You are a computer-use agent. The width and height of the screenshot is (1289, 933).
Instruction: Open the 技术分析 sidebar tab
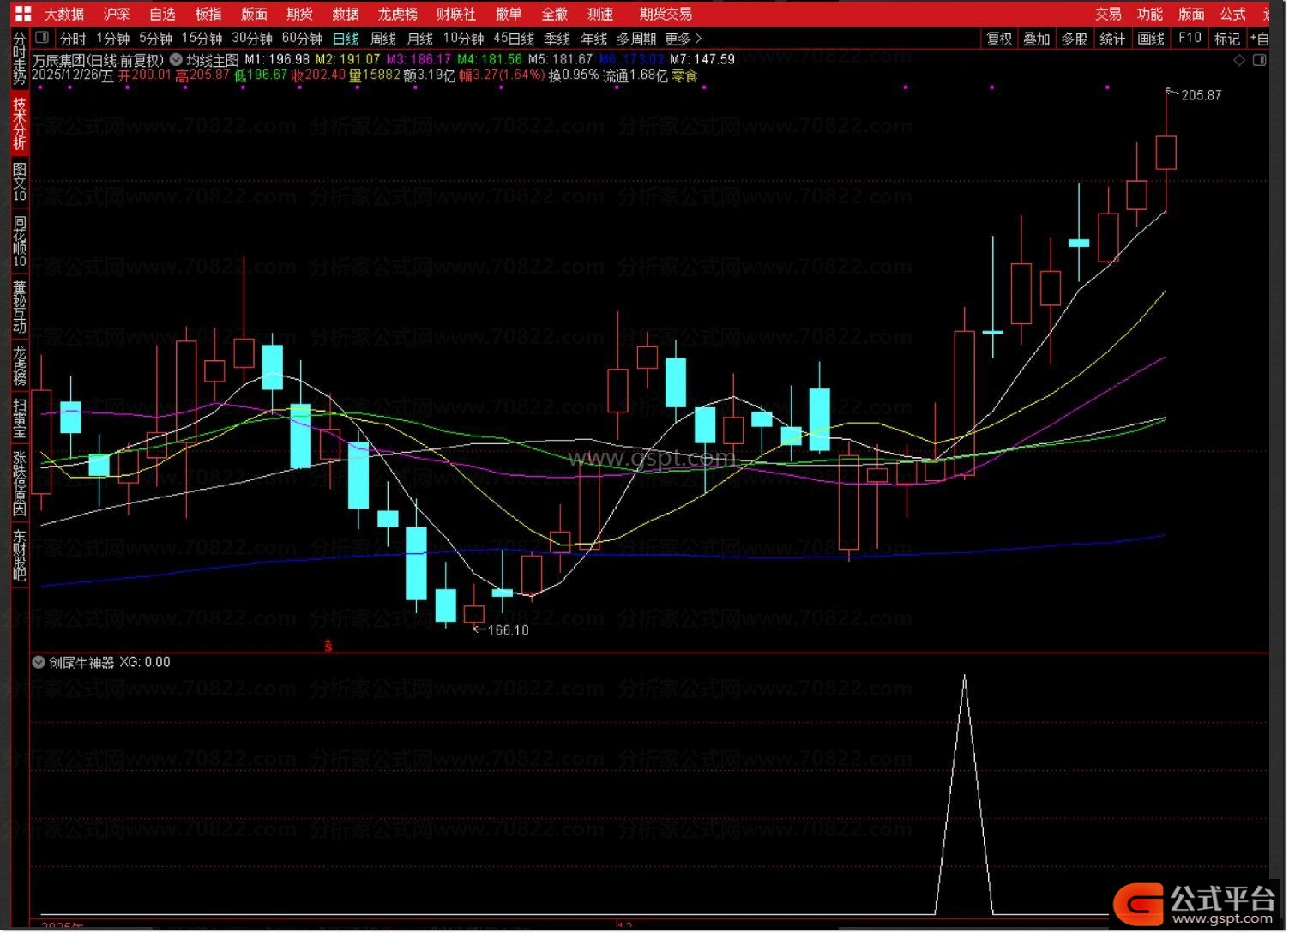click(x=20, y=124)
